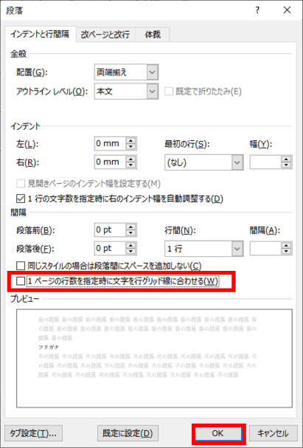
Task: Increase the 左 indent with up arrow
Action: tap(131, 140)
